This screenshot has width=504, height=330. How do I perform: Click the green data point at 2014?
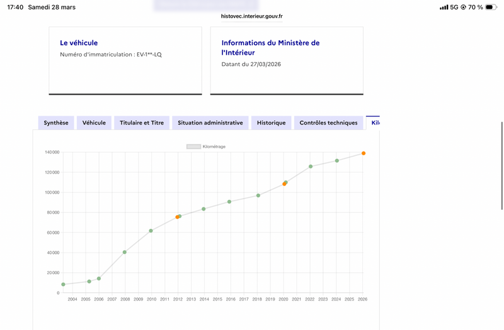[203, 209]
